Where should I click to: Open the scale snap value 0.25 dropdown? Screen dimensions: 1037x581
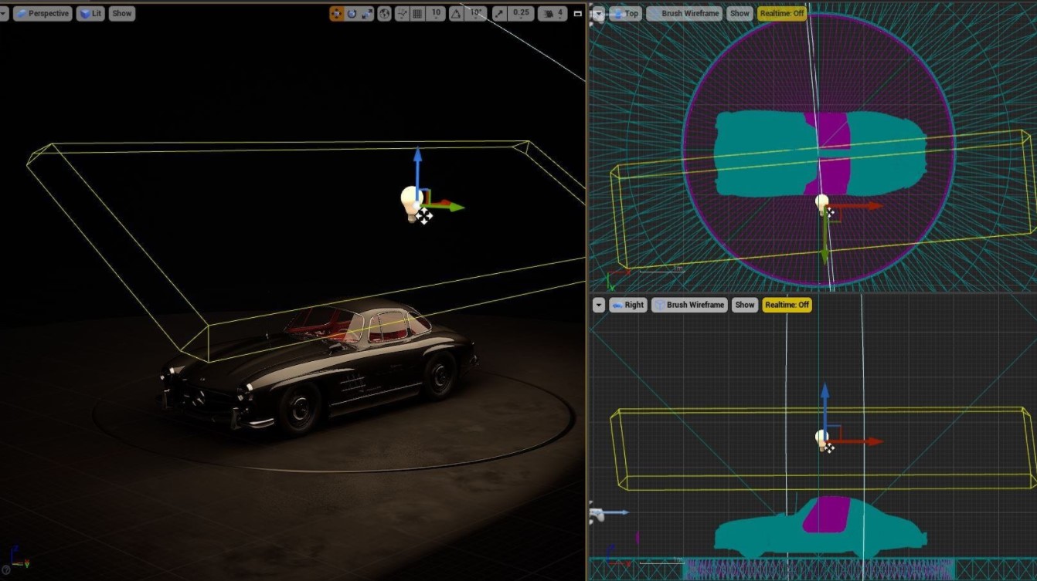tap(522, 13)
